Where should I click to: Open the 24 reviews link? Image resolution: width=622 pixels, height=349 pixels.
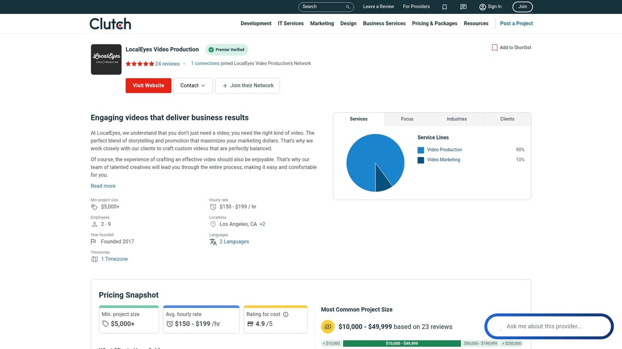[167, 64]
